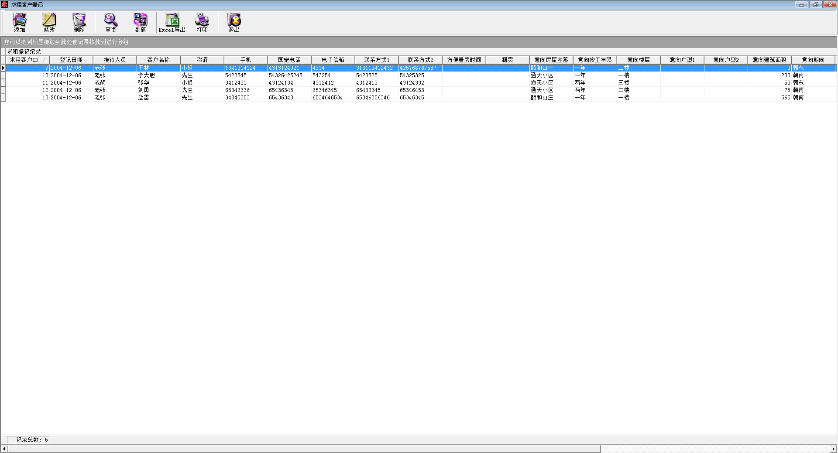
Task: Click row indicator of row 12
Action: pyautogui.click(x=3, y=90)
